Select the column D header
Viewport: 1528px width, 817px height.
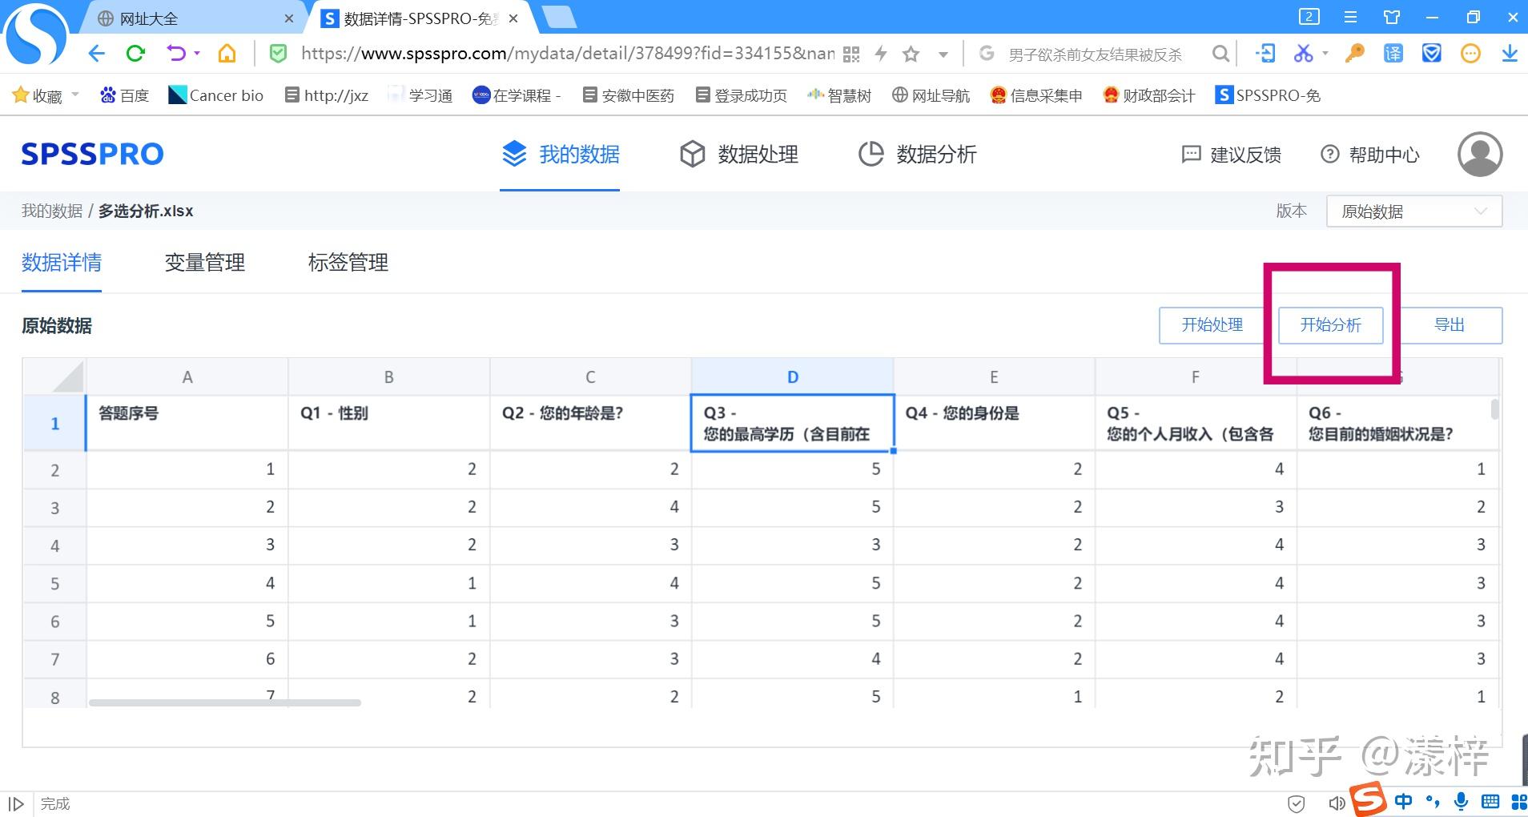pos(791,376)
